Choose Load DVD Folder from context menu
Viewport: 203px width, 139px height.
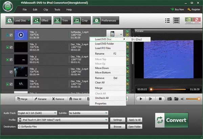pos(105,44)
